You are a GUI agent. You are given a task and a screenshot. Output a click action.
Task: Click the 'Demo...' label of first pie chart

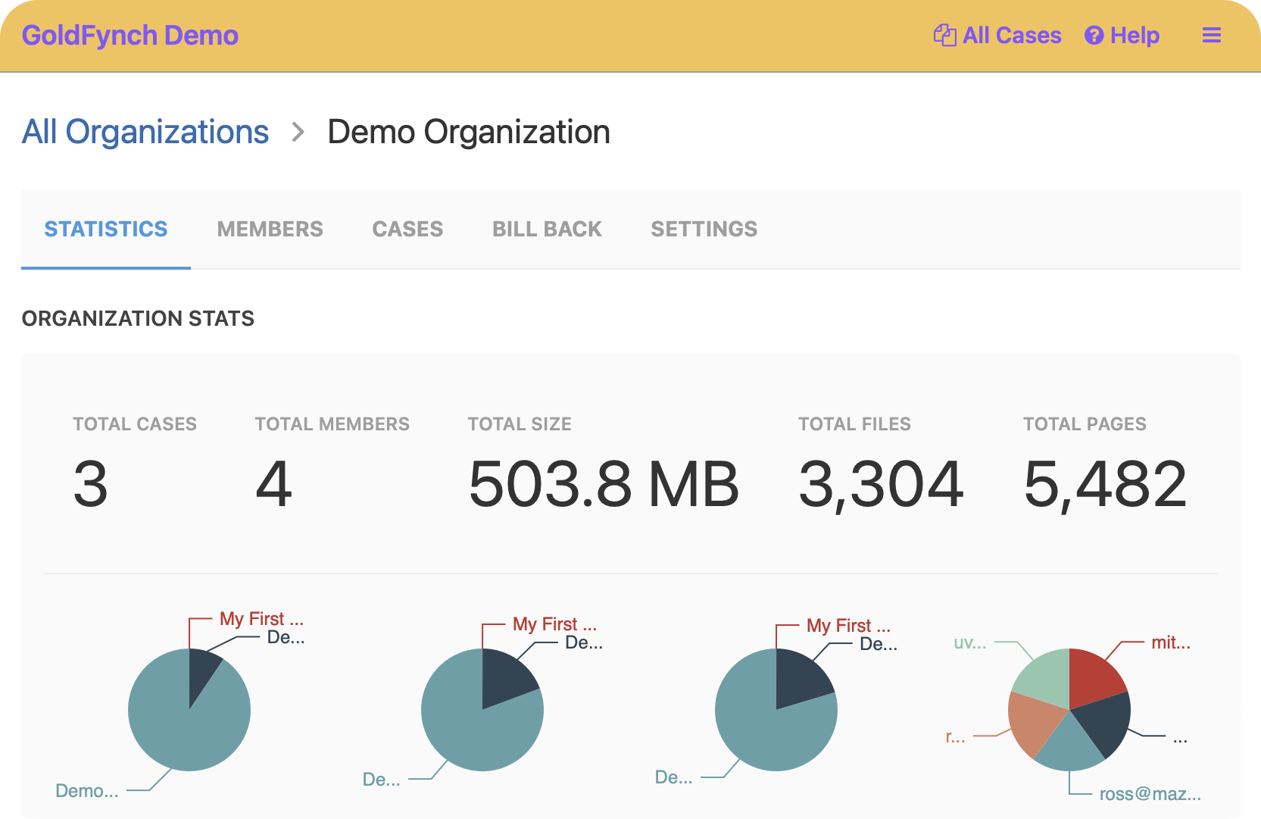(87, 791)
